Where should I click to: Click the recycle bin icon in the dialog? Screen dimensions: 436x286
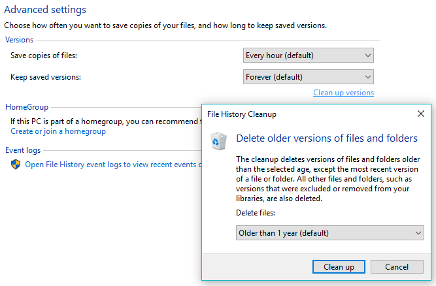(x=218, y=141)
